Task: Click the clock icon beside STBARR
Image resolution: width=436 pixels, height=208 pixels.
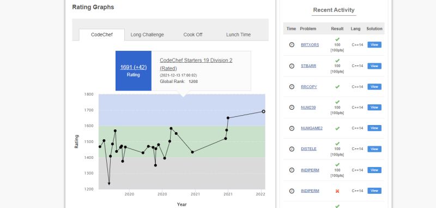Action: click(x=292, y=66)
